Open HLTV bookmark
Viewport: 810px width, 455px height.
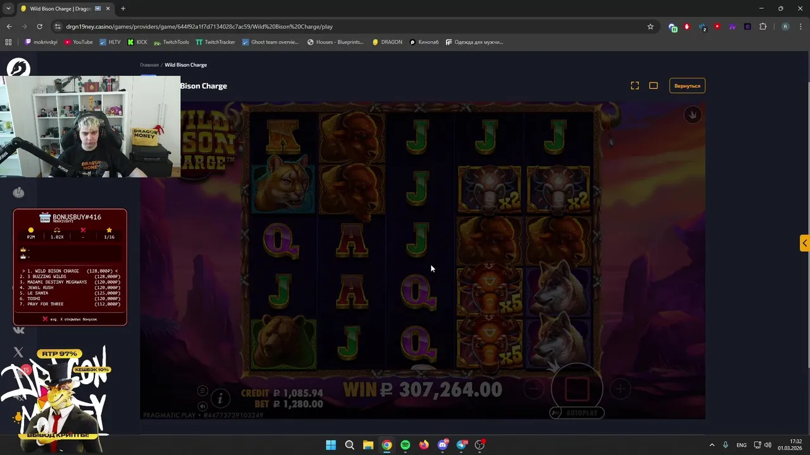point(109,42)
